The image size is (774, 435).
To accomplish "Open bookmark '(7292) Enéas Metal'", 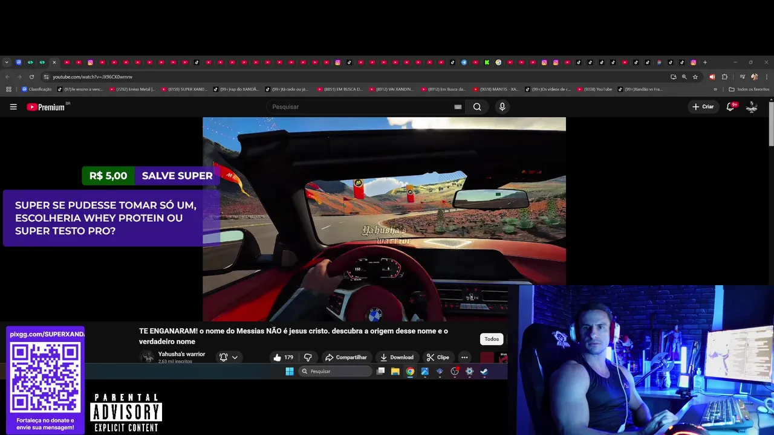I will (x=132, y=89).
